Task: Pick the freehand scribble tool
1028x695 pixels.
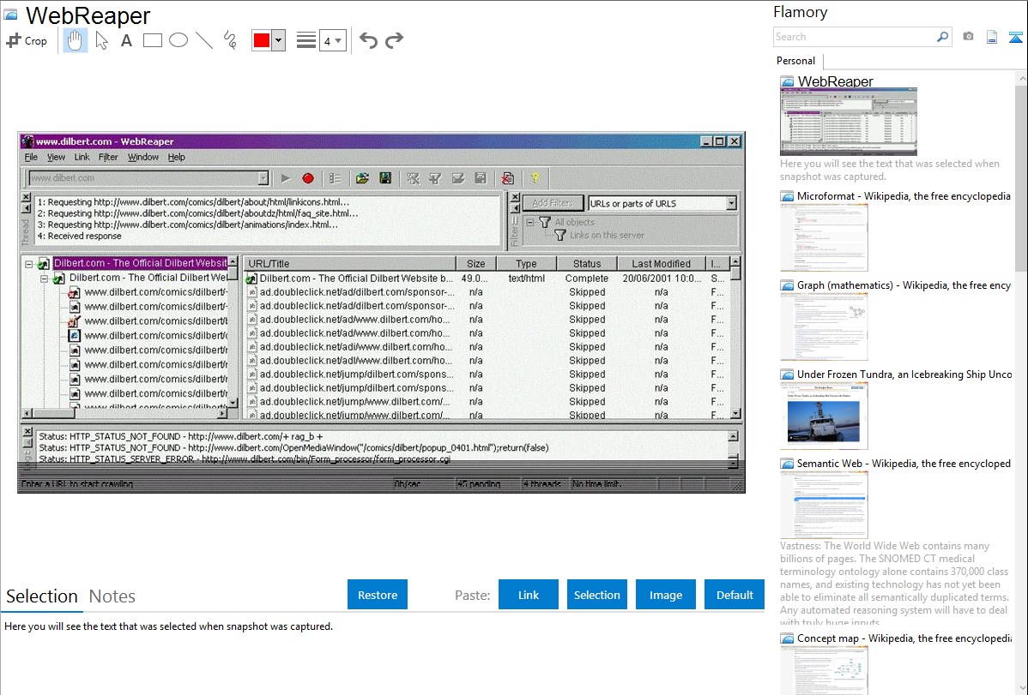Action: [x=230, y=40]
